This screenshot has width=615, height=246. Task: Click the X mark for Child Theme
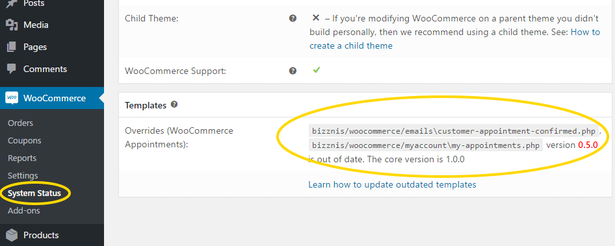pyautogui.click(x=316, y=18)
